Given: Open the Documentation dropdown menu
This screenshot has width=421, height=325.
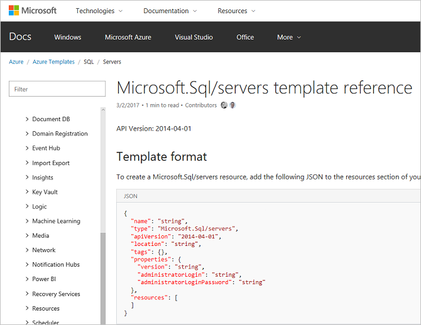Looking at the screenshot, I should pyautogui.click(x=170, y=11).
